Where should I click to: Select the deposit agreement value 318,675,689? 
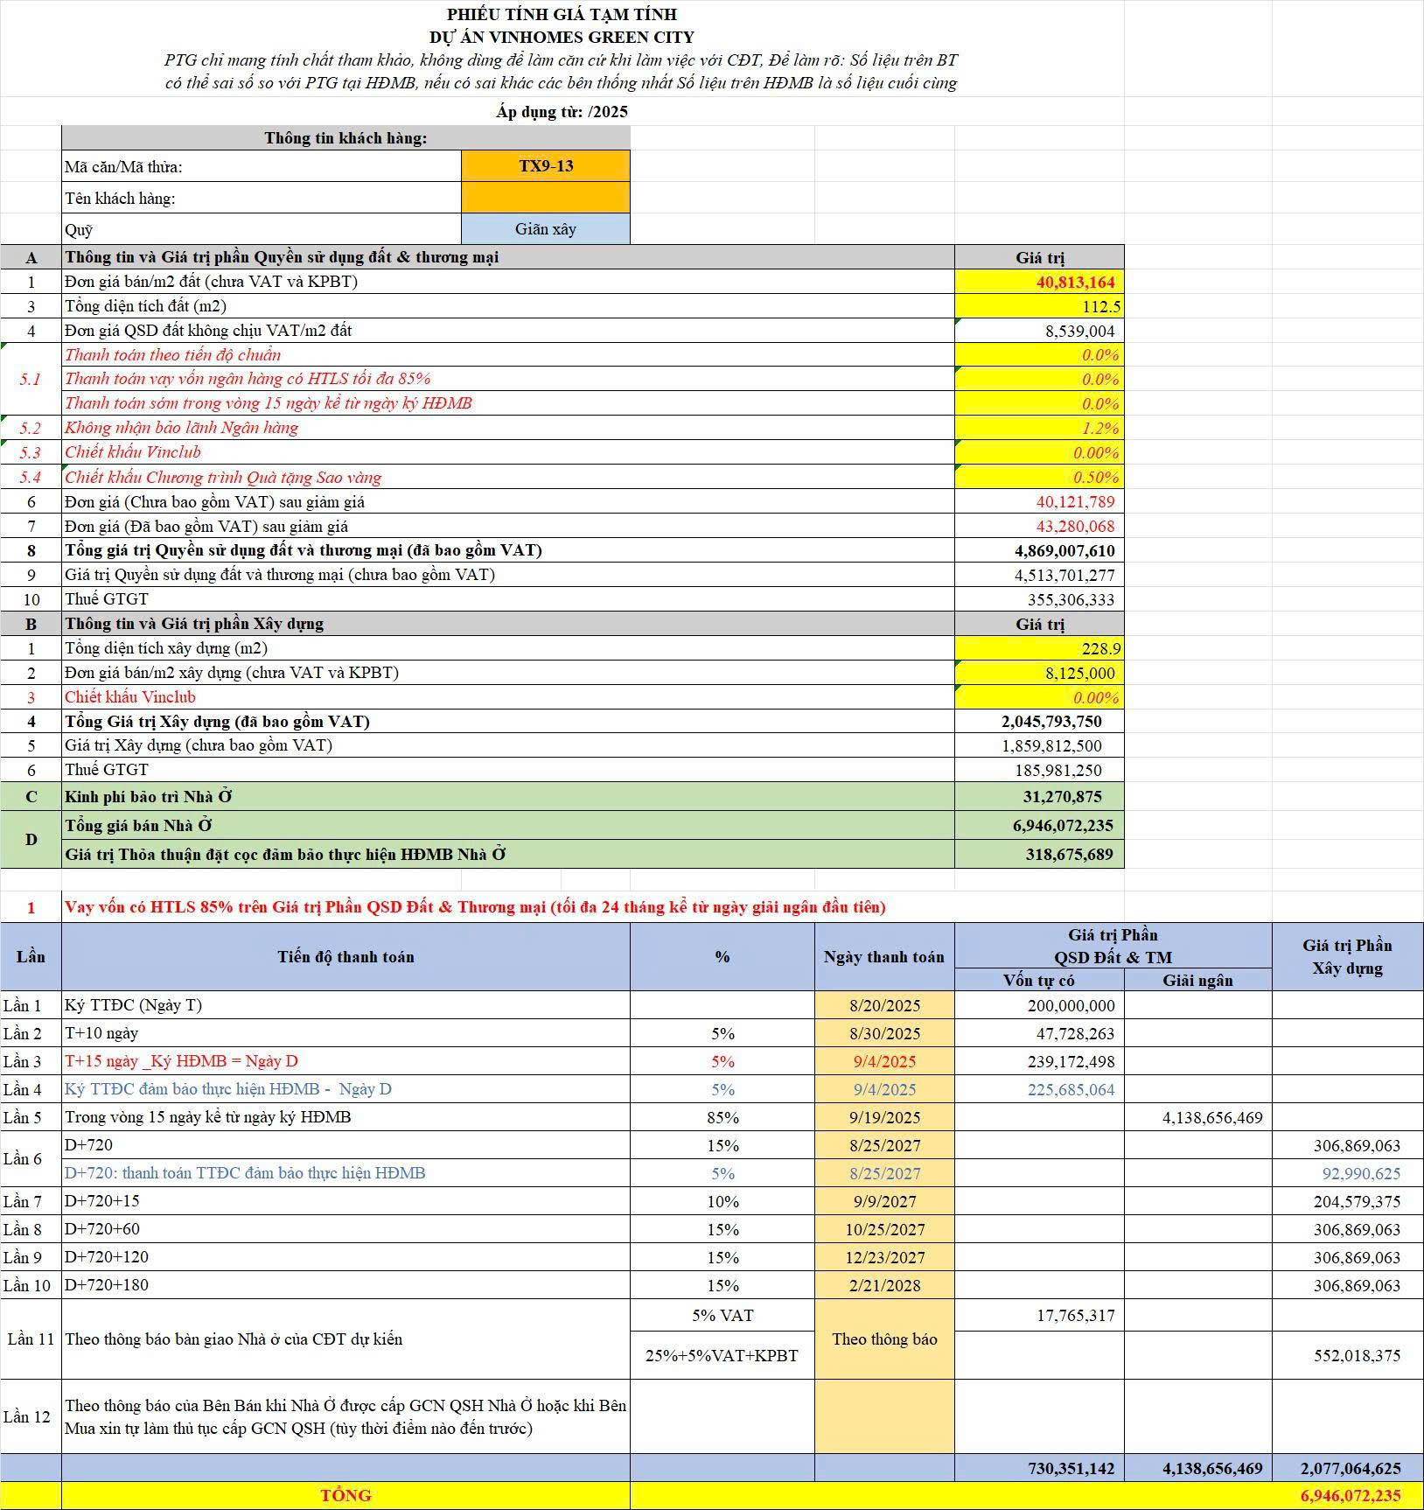pos(1039,855)
